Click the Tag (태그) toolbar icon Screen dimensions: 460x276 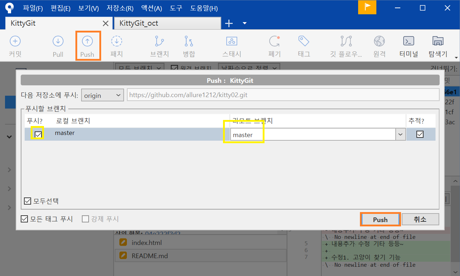click(304, 46)
